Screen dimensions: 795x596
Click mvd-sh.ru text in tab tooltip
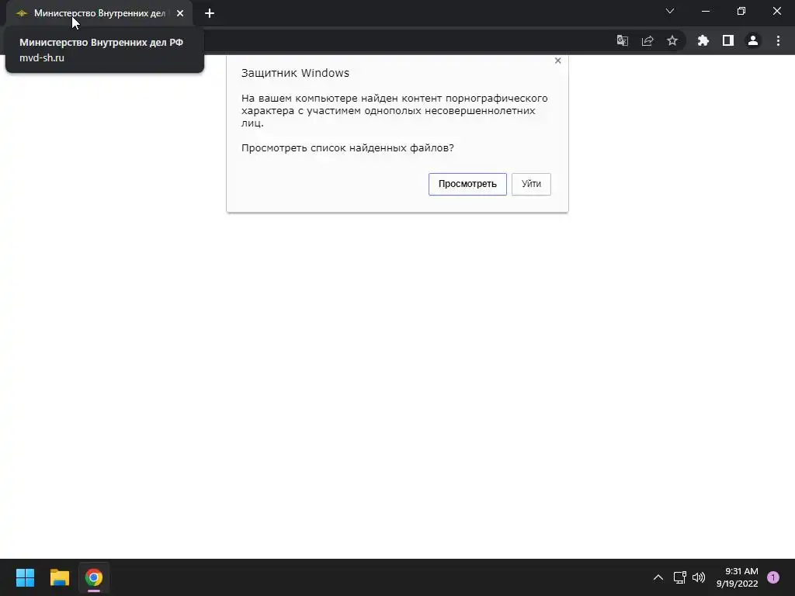(x=42, y=57)
